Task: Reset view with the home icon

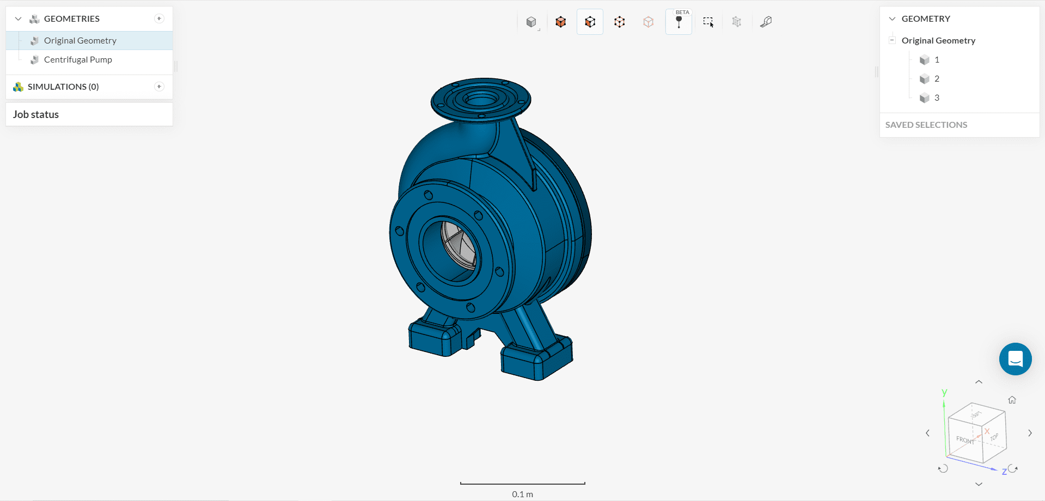Action: 1012,400
